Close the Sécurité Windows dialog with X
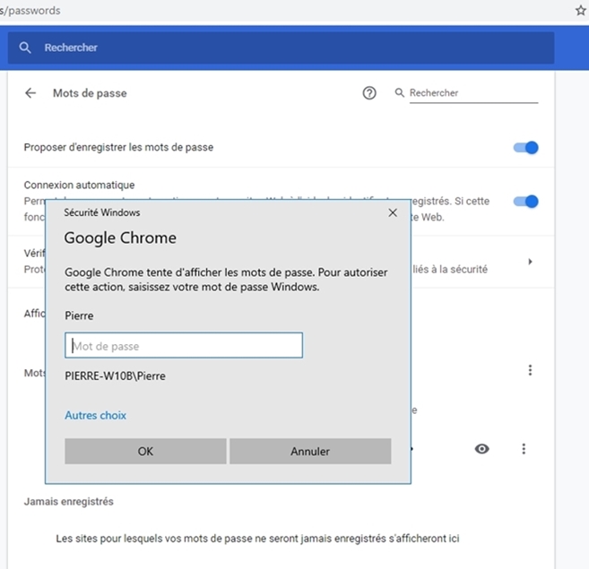 (393, 212)
